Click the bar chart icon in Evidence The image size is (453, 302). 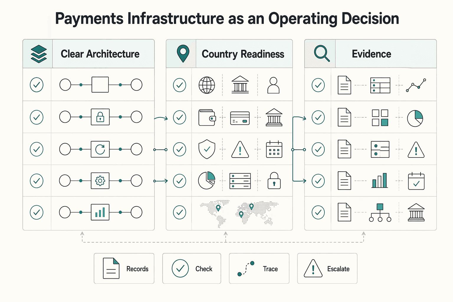tap(380, 180)
